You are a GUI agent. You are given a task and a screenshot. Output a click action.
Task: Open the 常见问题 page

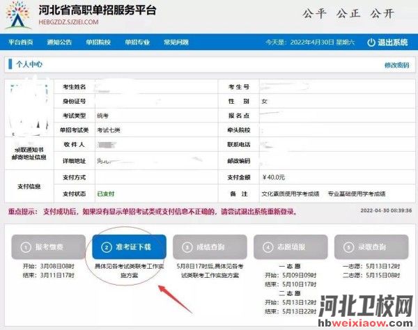click(175, 42)
